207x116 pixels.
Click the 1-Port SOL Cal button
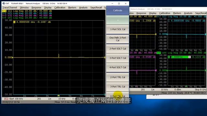(117, 29)
